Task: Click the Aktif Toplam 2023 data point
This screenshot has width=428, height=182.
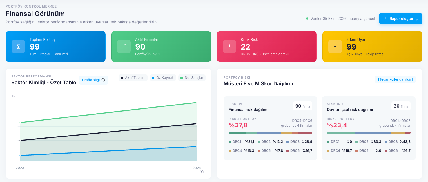Action: pyautogui.click(x=20, y=140)
